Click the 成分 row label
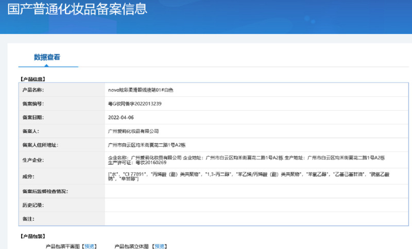The height and width of the screenshot is (249, 412). (x=28, y=176)
